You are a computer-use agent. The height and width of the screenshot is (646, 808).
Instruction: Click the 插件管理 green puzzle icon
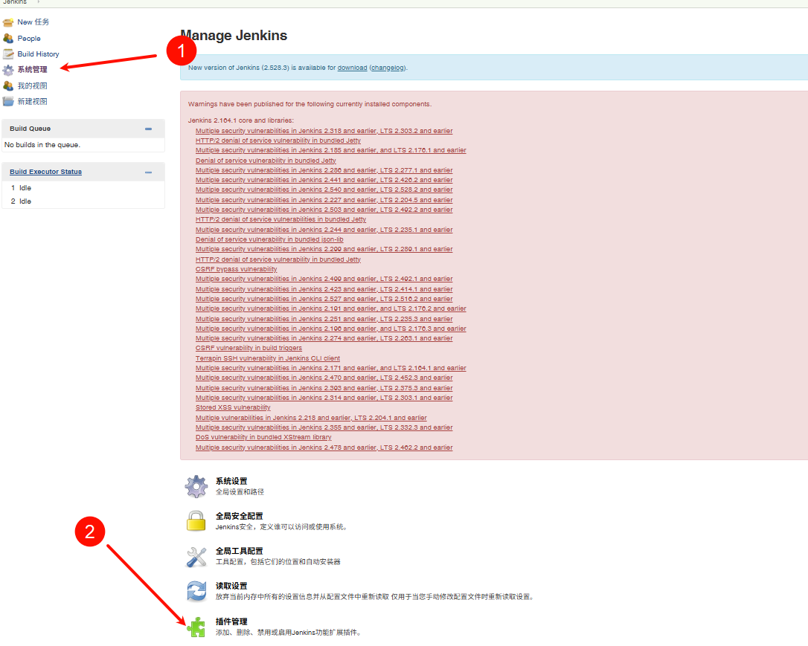click(196, 627)
